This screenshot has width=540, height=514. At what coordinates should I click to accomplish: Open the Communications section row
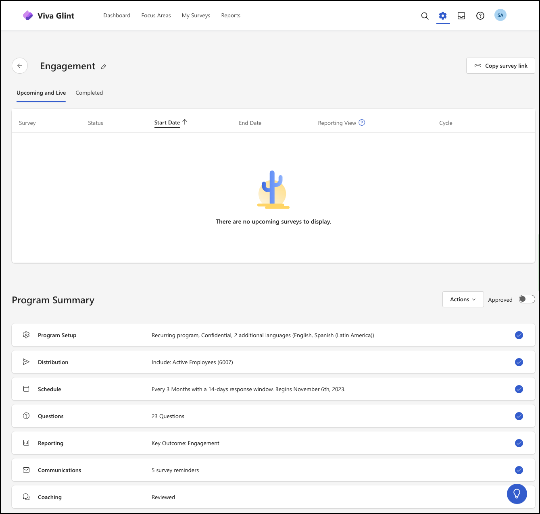coord(273,470)
